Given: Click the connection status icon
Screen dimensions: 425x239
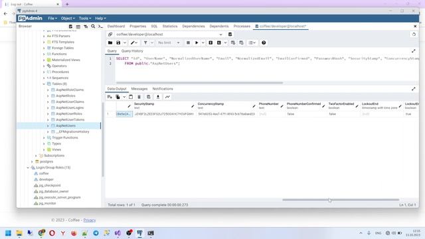Looking at the screenshot, I should point(110,35).
